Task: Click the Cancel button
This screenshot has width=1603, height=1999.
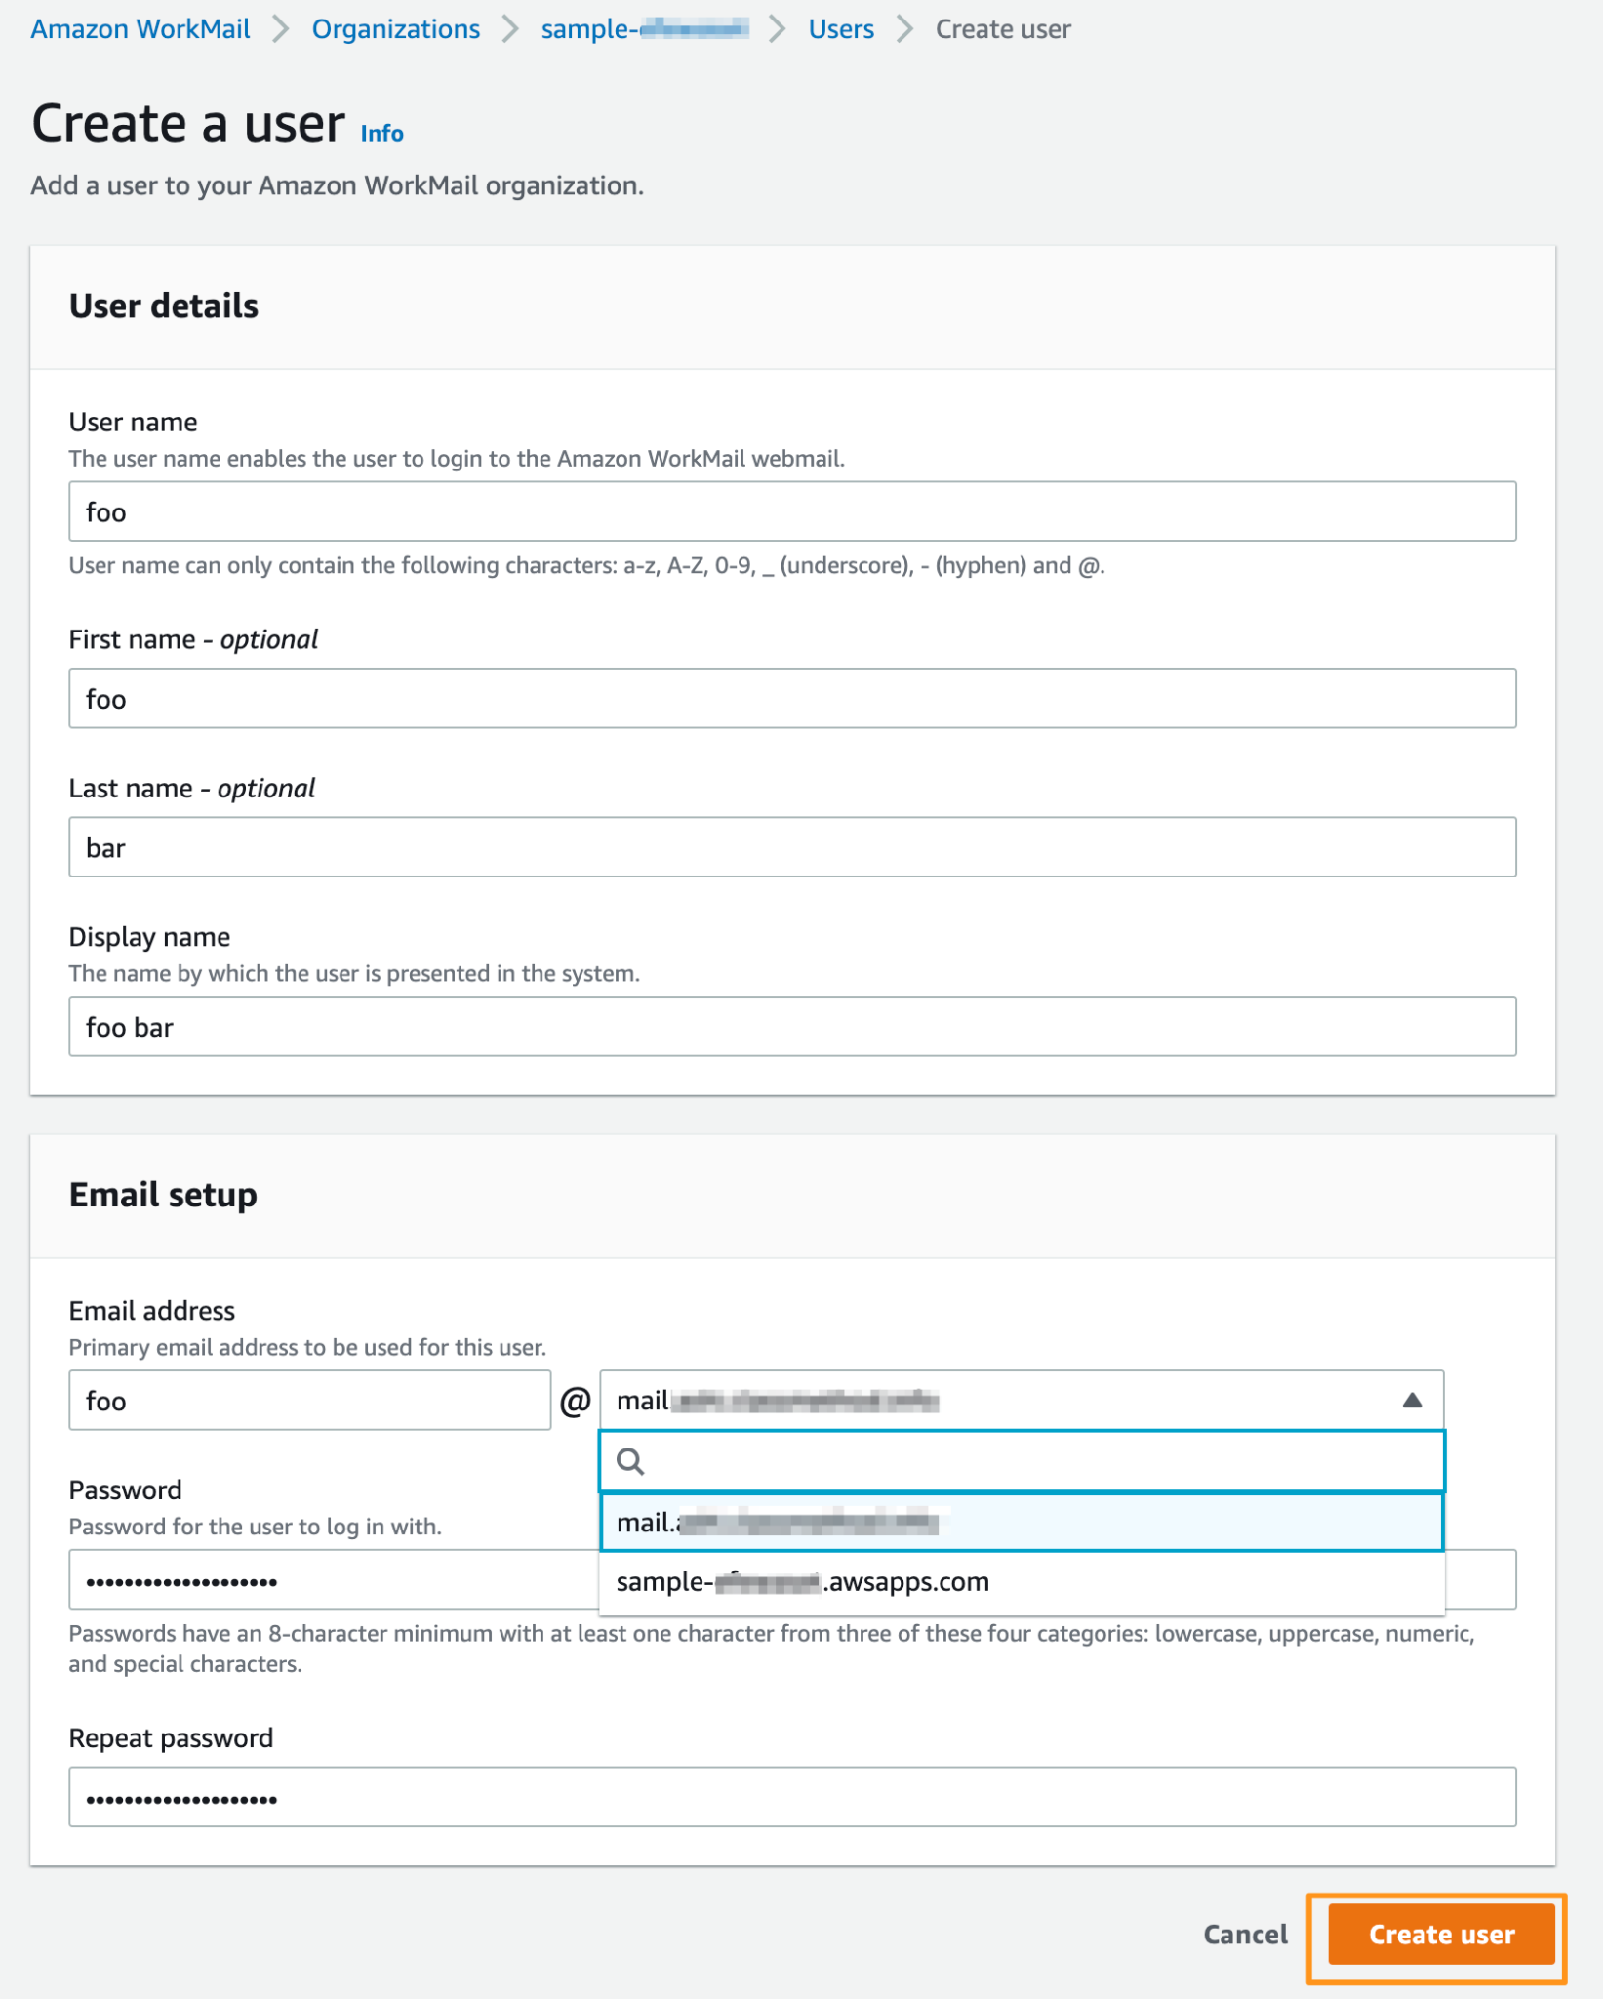Action: pos(1245,1936)
